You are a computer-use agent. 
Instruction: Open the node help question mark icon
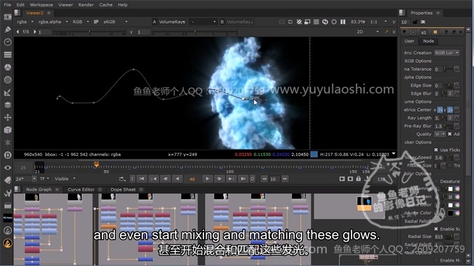pos(446,32)
